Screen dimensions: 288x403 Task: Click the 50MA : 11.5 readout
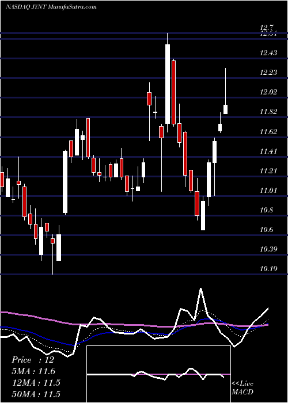click(36, 394)
